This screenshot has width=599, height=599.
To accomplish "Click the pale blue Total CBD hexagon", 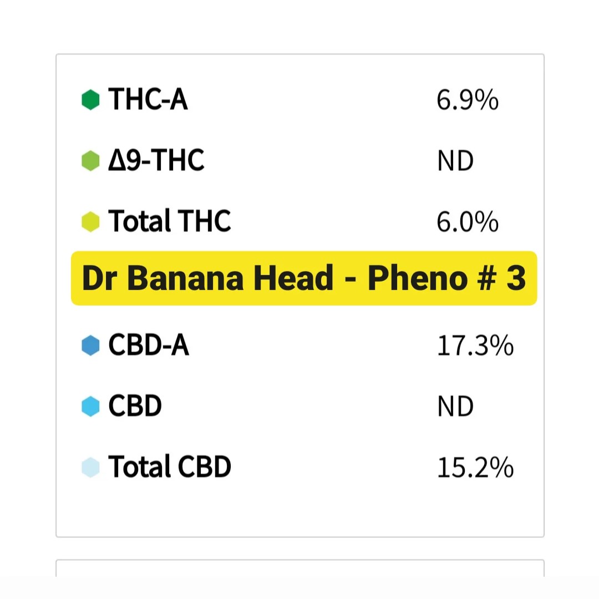I will 90,467.
